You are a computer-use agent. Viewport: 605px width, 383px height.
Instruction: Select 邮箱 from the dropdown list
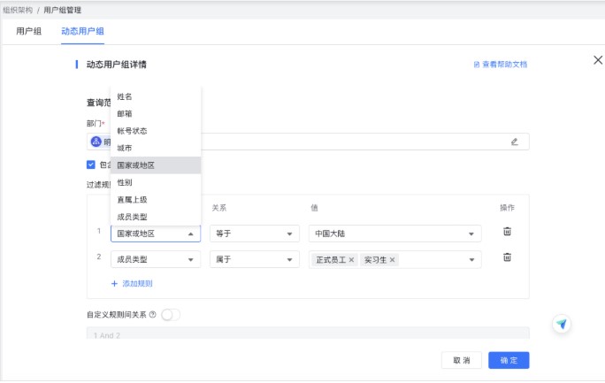pyautogui.click(x=126, y=113)
